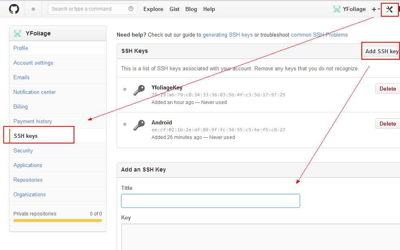Open Applications in the sidebar
Viewport: 400px width, 250px height.
point(58,165)
